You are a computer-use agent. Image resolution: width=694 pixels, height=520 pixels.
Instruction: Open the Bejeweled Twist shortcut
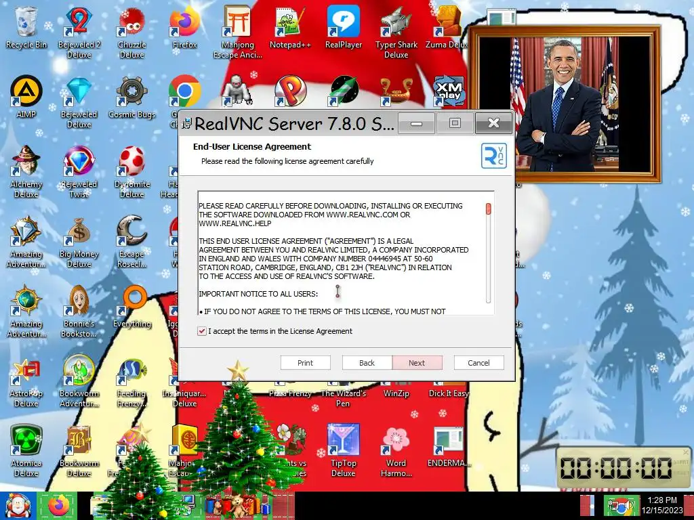coord(79,171)
